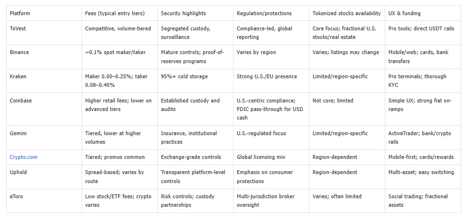Select the Security highlights column header
Screen dimensions: 471x221
[x=183, y=13]
